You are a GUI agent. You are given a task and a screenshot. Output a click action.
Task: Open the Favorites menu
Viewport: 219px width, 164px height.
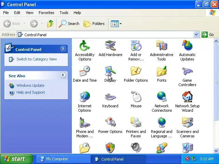coord(47,13)
